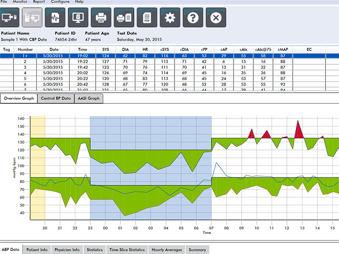
Task: Open settings gear icon
Action: [170, 17]
